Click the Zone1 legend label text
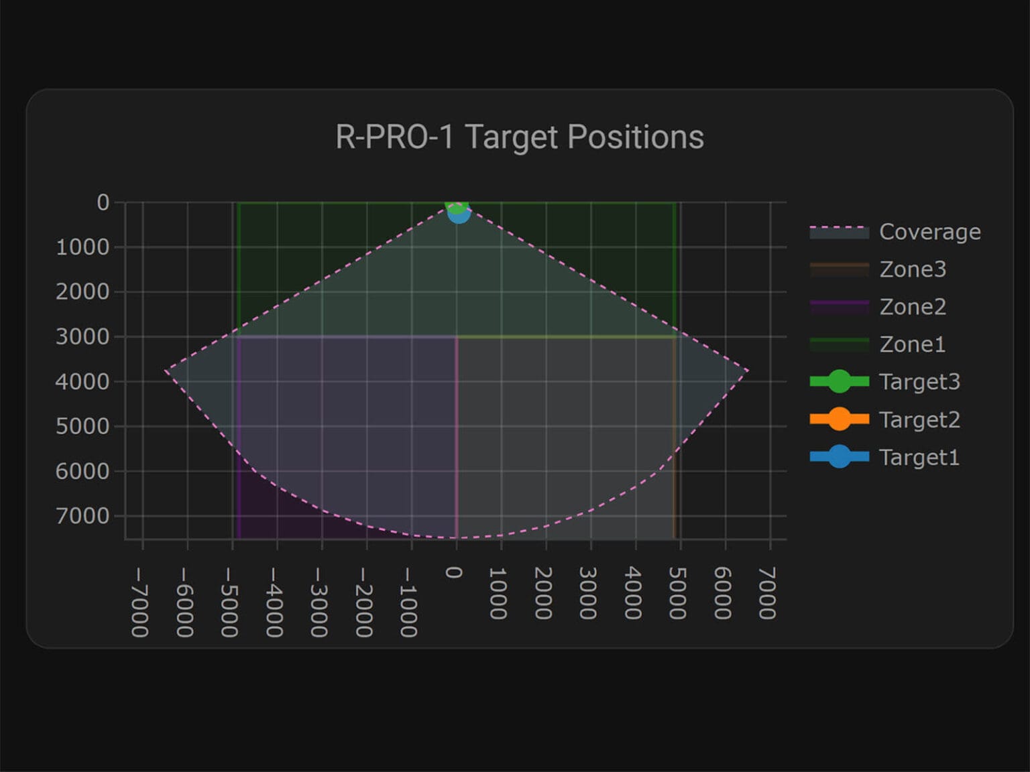Viewport: 1030px width, 772px height. point(912,344)
